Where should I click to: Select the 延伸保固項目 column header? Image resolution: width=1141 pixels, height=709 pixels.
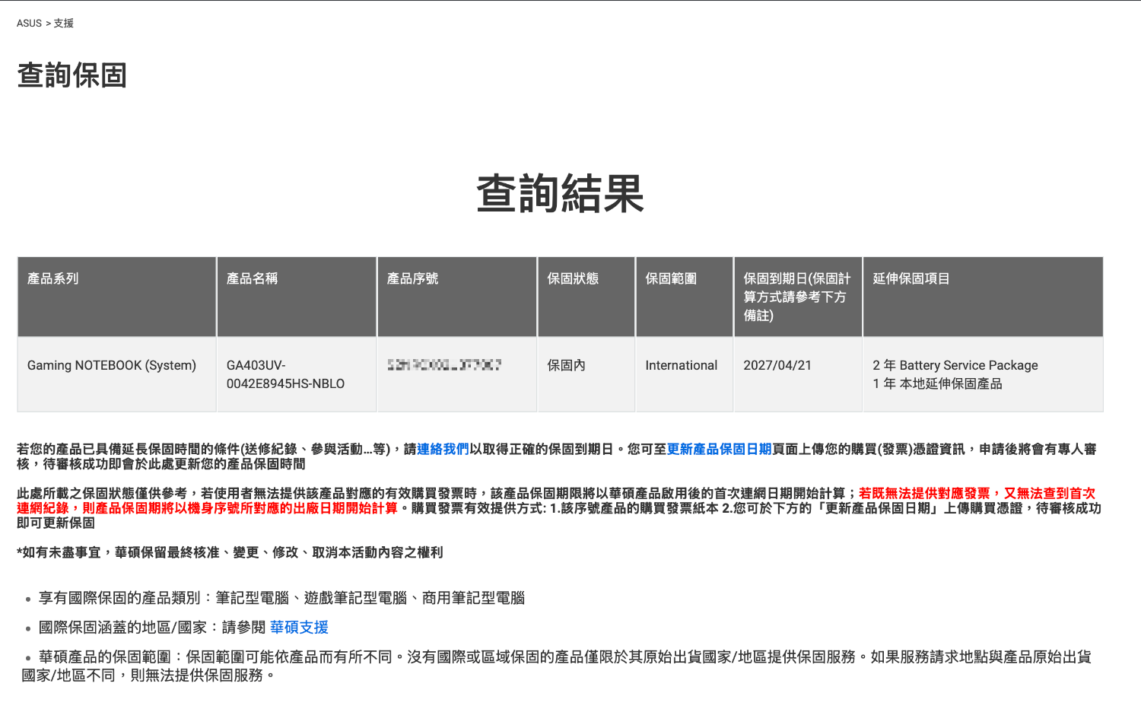coord(911,279)
